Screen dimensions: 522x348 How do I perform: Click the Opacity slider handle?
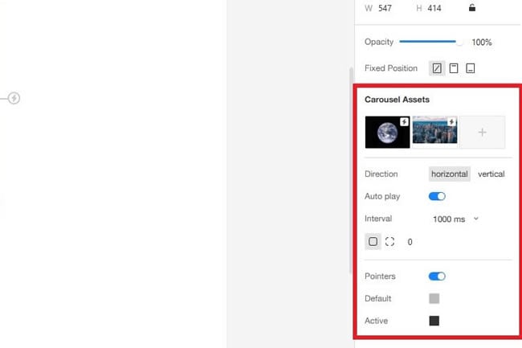[459, 42]
